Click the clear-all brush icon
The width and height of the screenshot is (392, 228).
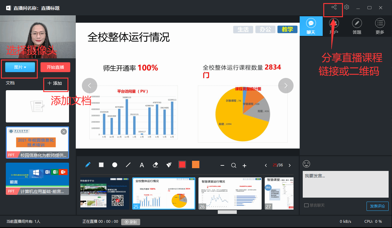169,165
